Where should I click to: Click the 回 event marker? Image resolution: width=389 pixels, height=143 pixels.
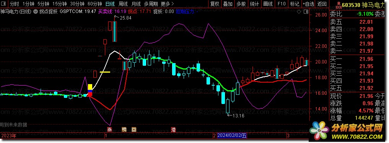point(134,129)
